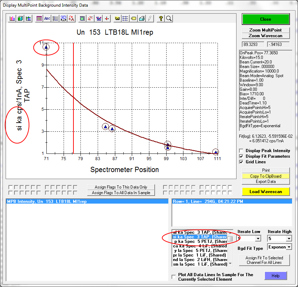
Task: Select the magnifying glass zoom icon
Action: tap(169, 18)
